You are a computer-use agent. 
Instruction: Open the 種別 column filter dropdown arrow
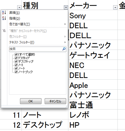point(66,8)
